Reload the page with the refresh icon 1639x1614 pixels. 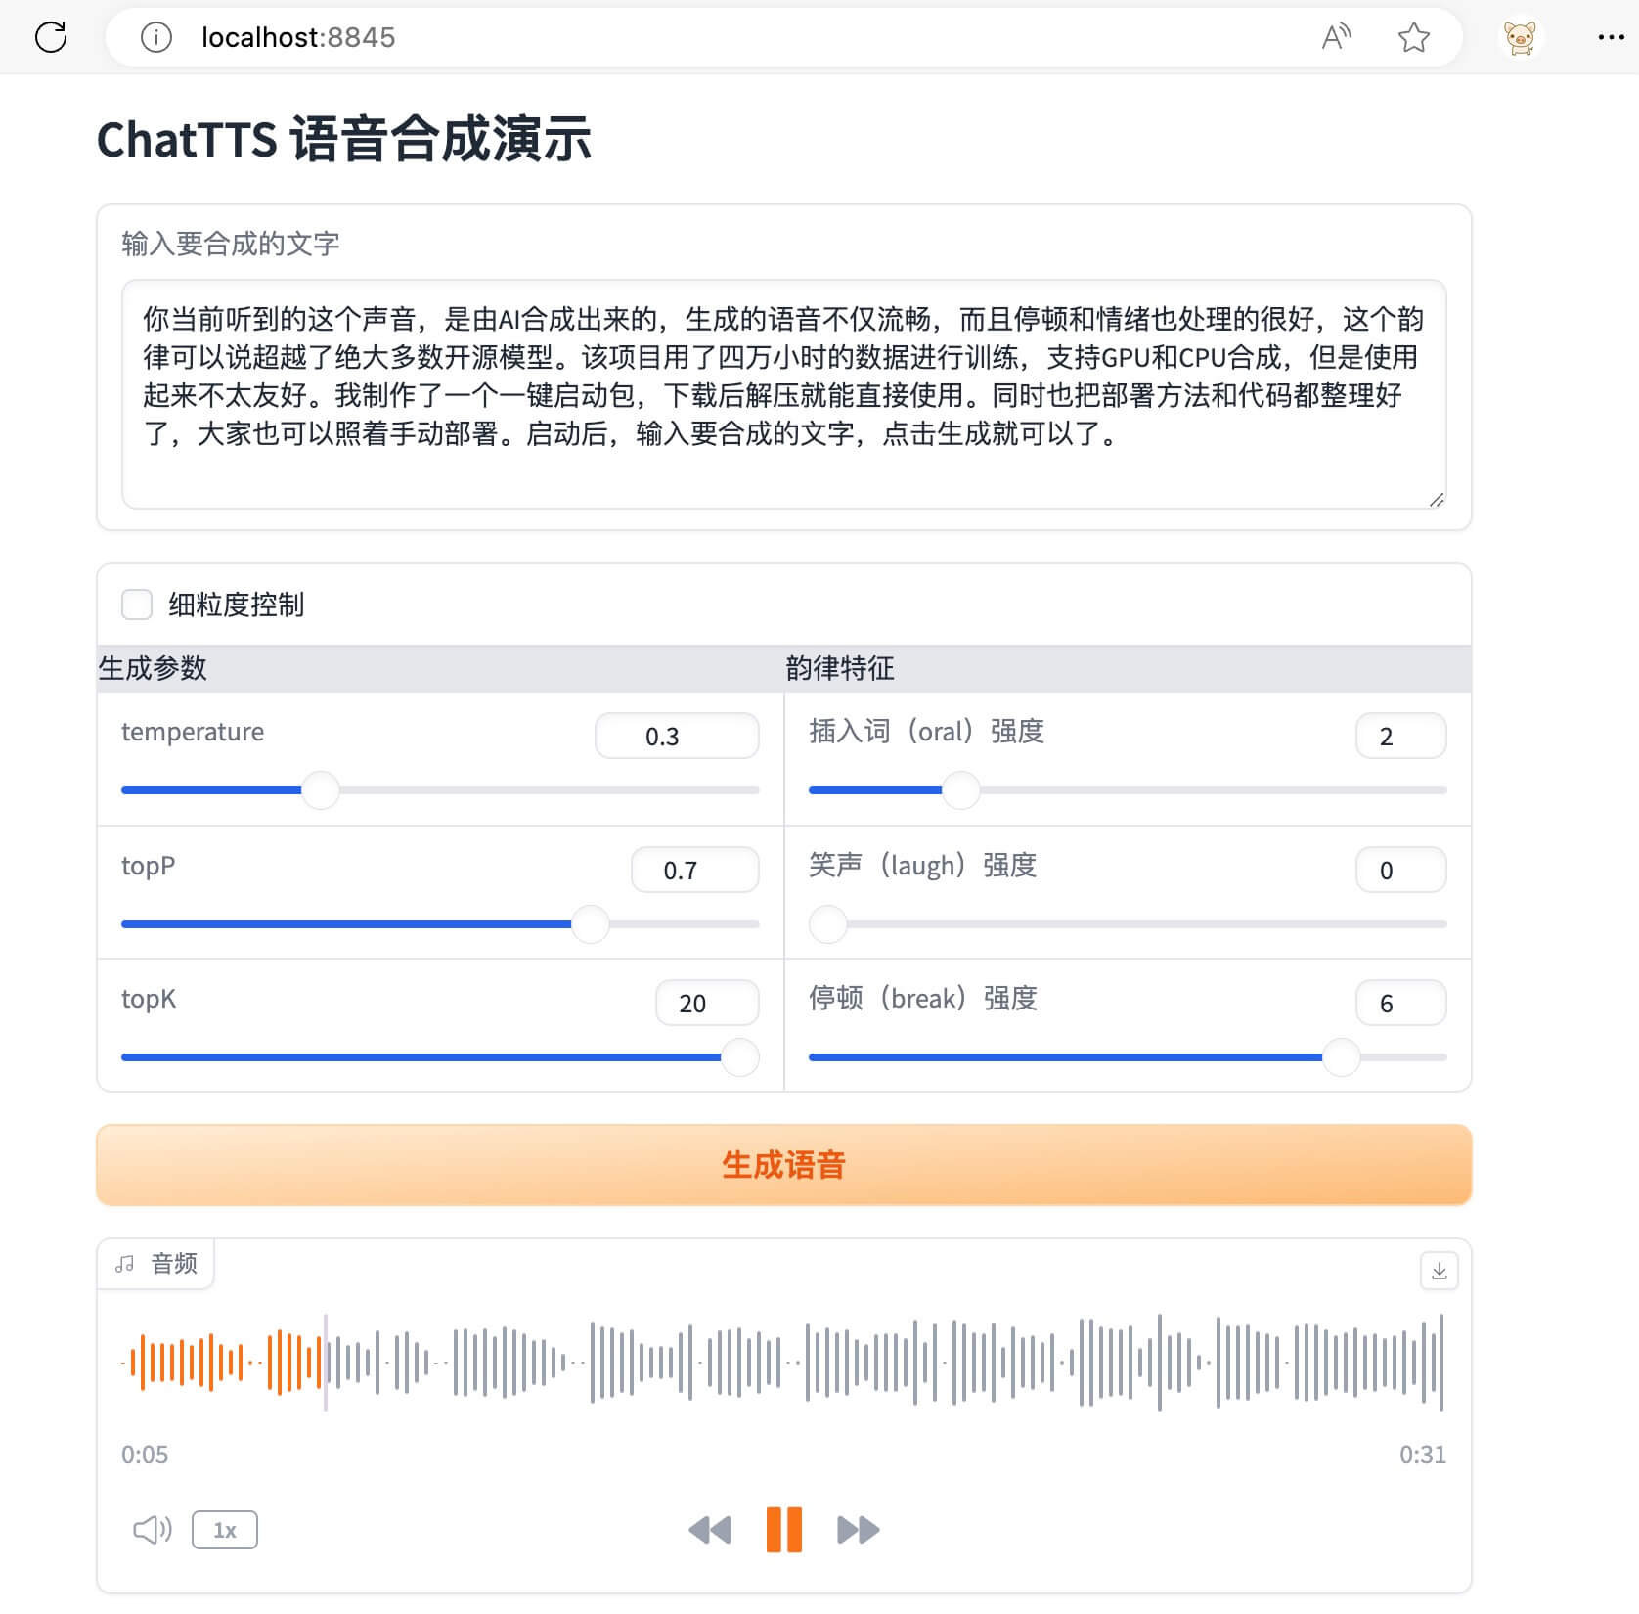click(51, 37)
